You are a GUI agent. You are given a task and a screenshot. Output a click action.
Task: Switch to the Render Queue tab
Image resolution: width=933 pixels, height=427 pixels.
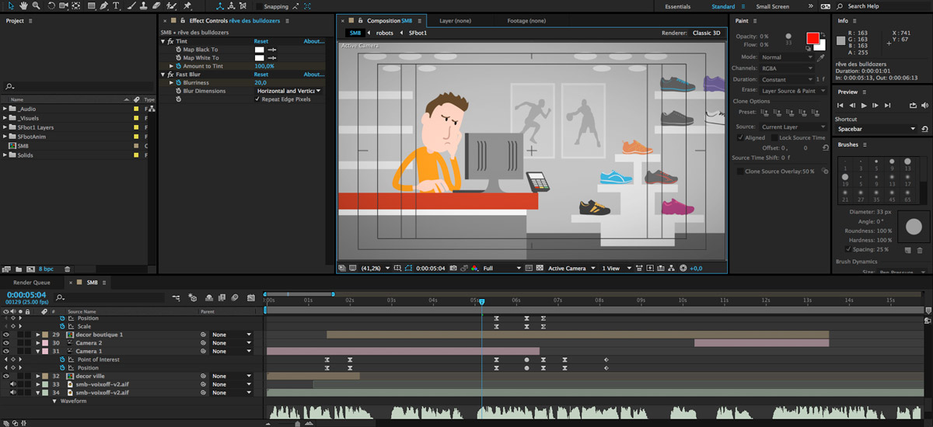pos(31,283)
